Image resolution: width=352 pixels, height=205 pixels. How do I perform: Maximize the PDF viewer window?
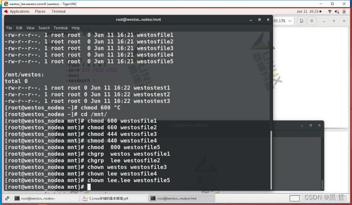click(x=334, y=21)
